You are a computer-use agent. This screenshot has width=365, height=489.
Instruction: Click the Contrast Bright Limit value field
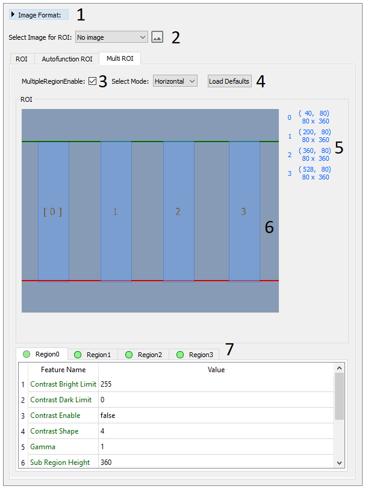pyautogui.click(x=214, y=384)
